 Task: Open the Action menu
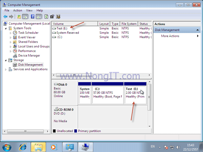pos(18,10)
